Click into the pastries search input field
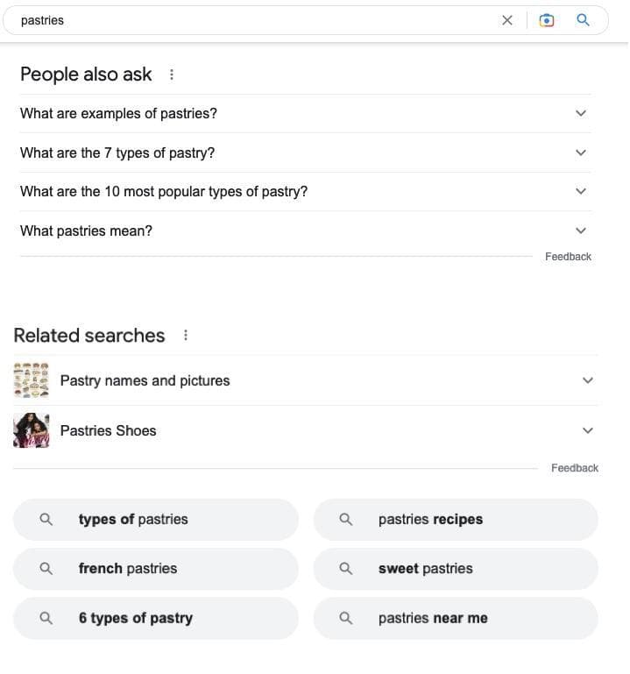 pyautogui.click(x=263, y=20)
